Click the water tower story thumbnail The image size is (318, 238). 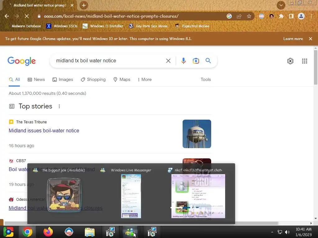click(x=197, y=134)
